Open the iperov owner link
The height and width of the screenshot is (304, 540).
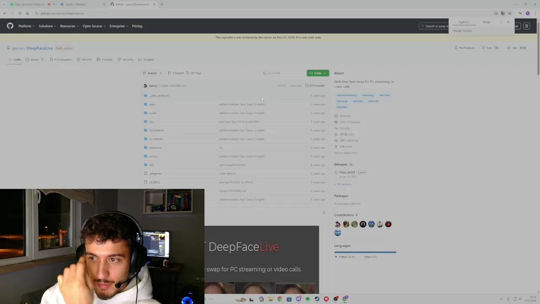point(18,48)
